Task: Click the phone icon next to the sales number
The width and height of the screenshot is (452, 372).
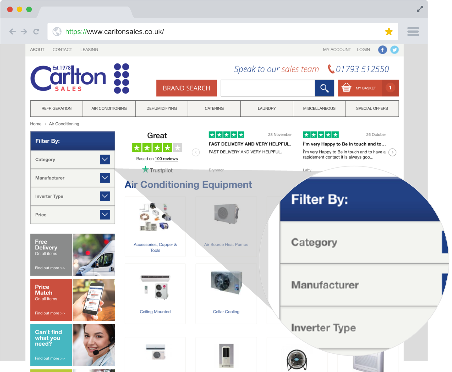Action: 331,69
